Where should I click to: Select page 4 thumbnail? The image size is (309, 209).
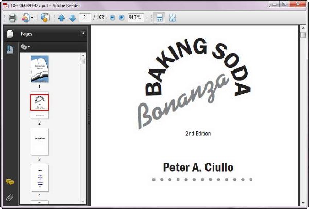40,178
